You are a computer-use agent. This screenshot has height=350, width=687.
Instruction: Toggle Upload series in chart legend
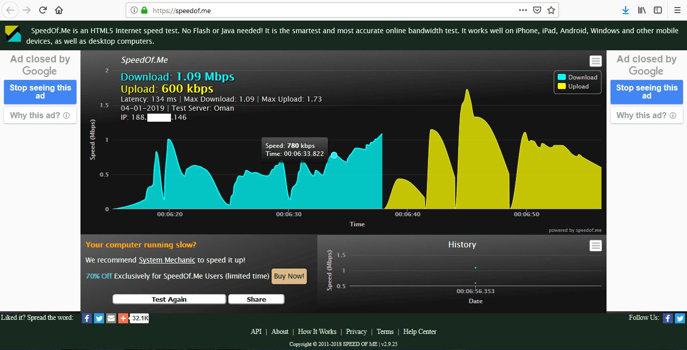(573, 86)
